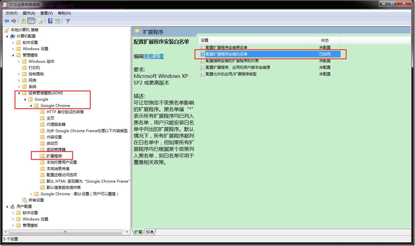Select 允许 Google Chrome Frame处理以下内容类型 folder
The height and width of the screenshot is (246, 415).
pyautogui.click(x=87, y=131)
